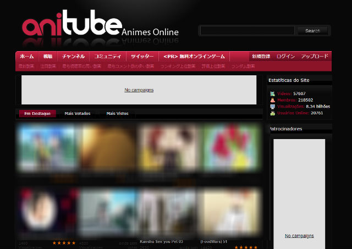The image size is (352, 249).
Task: Focus the search text field
Action: [x=247, y=31]
